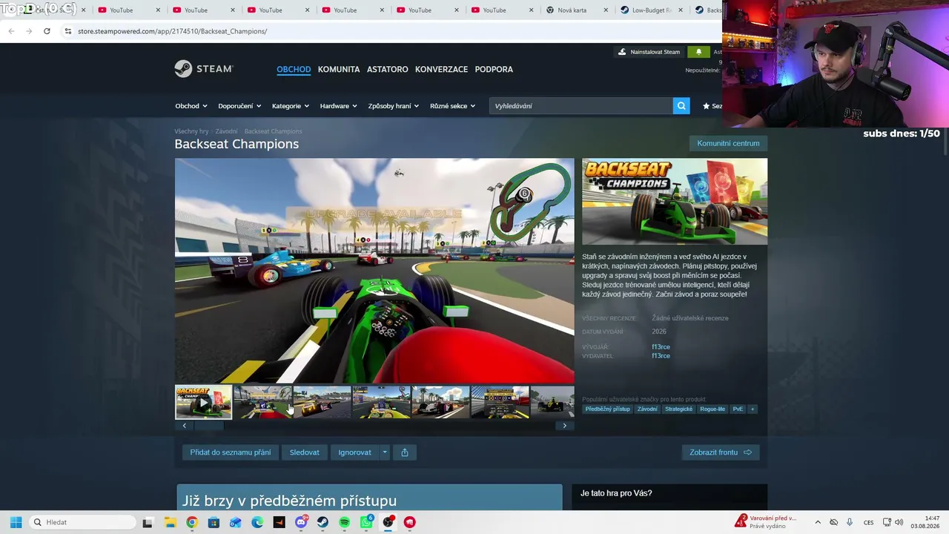Go to KONVERZACE in the Steam header
This screenshot has width=949, height=534.
coord(441,69)
